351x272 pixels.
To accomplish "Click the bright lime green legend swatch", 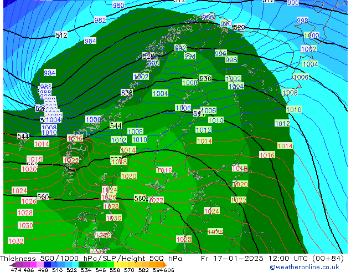I will point(110,265).
